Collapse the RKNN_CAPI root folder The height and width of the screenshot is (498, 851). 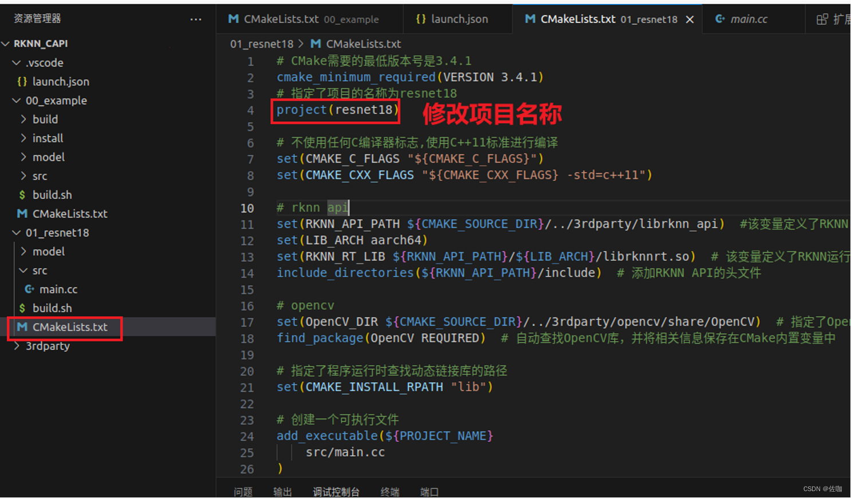click(6, 44)
